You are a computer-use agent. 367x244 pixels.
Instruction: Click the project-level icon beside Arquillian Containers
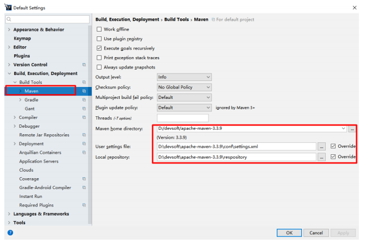point(84,152)
